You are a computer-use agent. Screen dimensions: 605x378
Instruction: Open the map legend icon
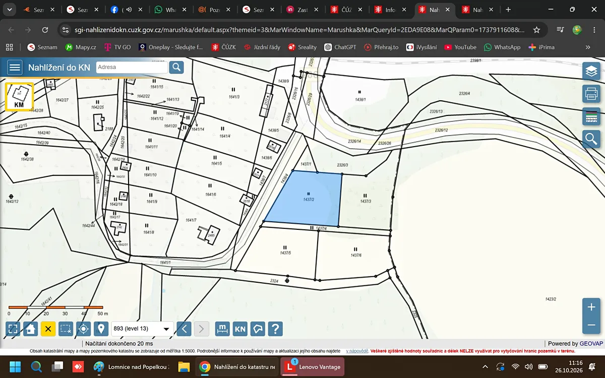point(591,116)
